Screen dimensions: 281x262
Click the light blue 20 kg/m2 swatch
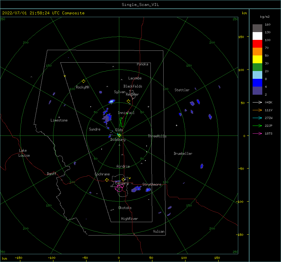(257, 75)
